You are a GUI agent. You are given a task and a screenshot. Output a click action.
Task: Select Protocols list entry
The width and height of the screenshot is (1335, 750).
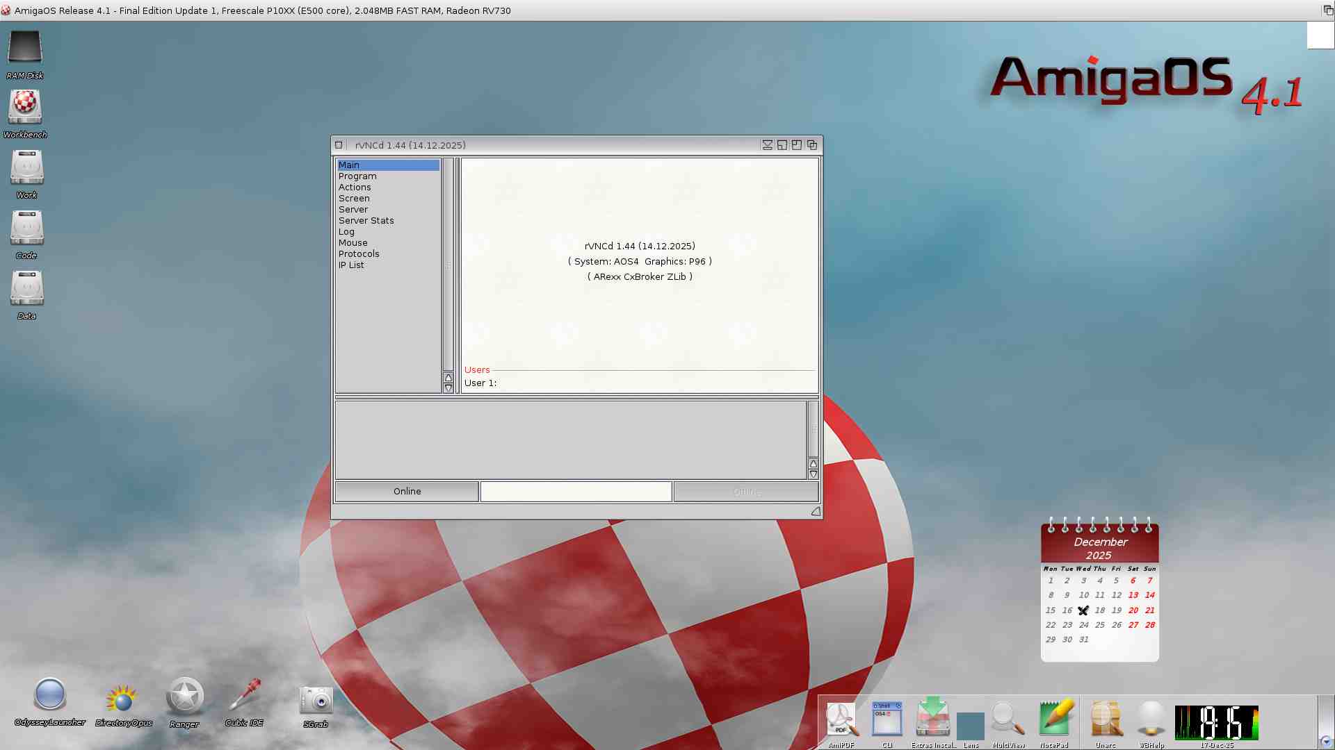point(359,254)
